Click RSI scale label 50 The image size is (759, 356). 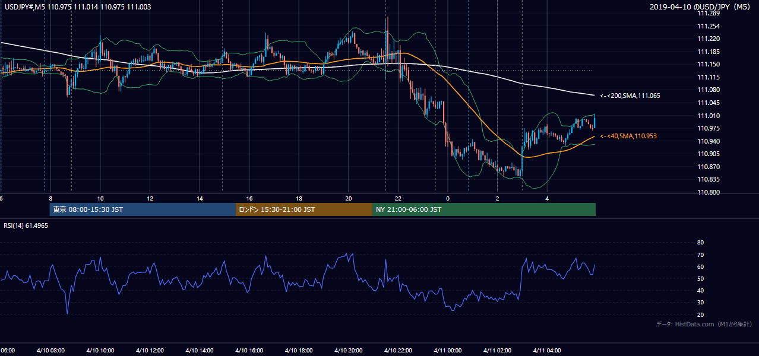(x=700, y=278)
